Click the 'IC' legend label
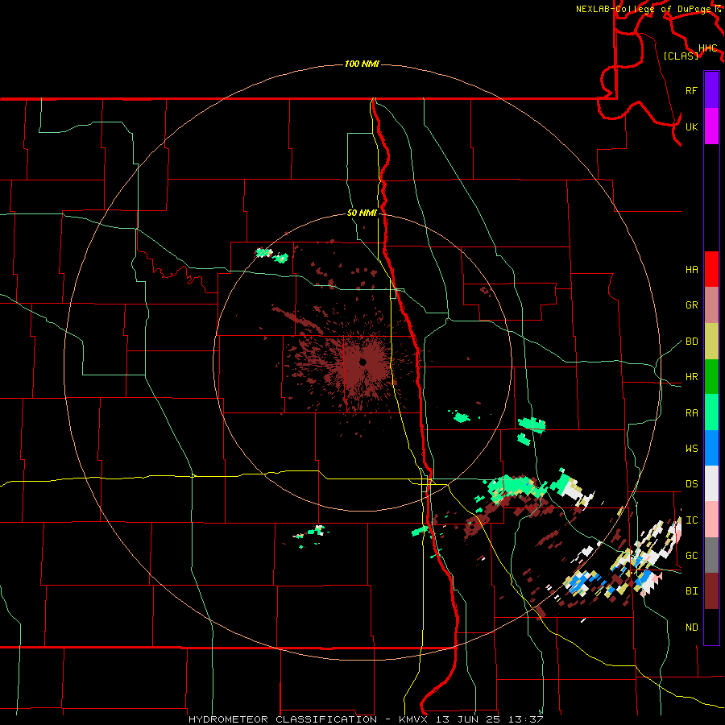 [691, 520]
